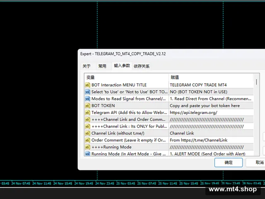265x199 pixels.
Task: Click the integer icon beside Select 'to Use' row
Action: point(87,92)
